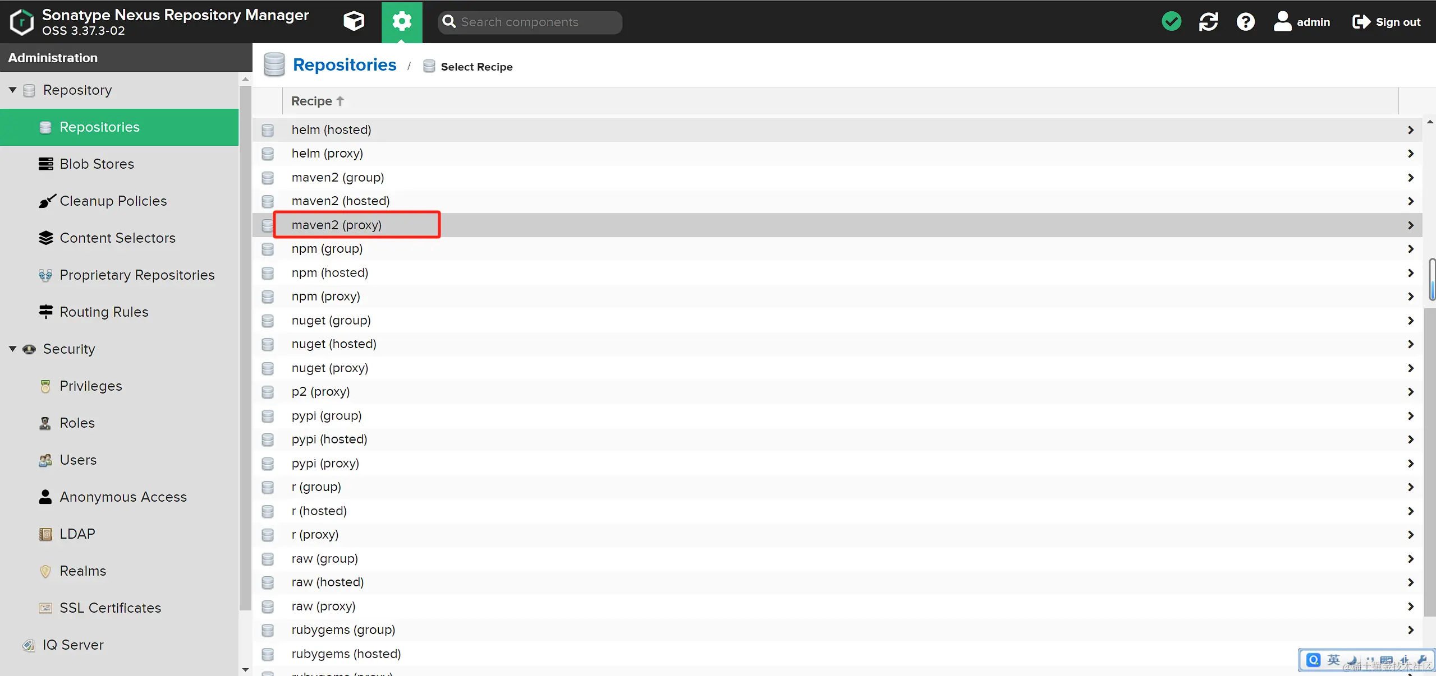The height and width of the screenshot is (676, 1436).
Task: Open the help question mark icon
Action: pos(1245,22)
